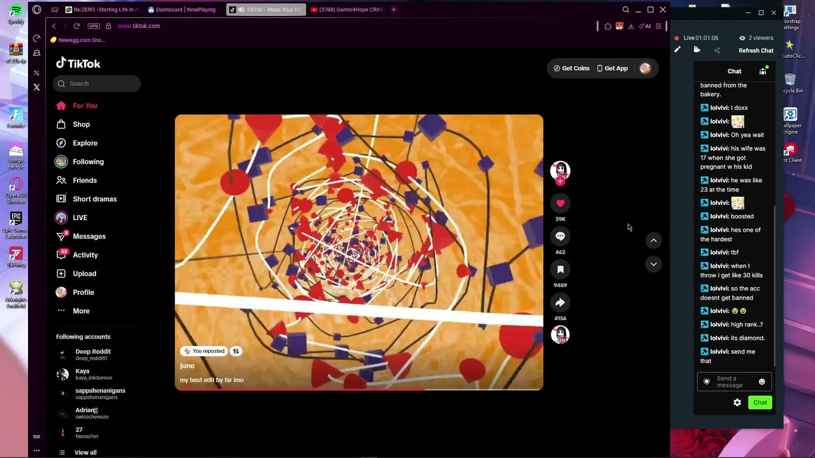
Task: Open the browser extensions cube icon
Action: (x=608, y=26)
